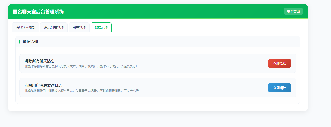331x127 pixels.
Task: Click the light green strip under header
Action: pyautogui.click(x=175, y=18)
